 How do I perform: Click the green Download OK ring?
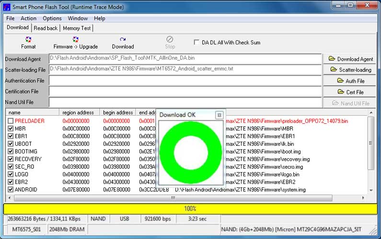(x=191, y=152)
